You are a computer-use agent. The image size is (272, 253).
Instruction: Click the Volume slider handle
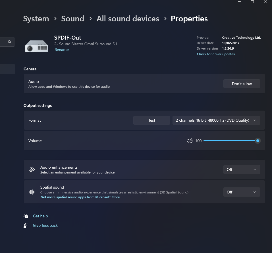click(258, 141)
